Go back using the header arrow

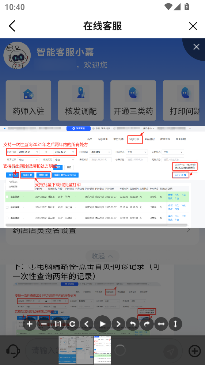coord(12,26)
